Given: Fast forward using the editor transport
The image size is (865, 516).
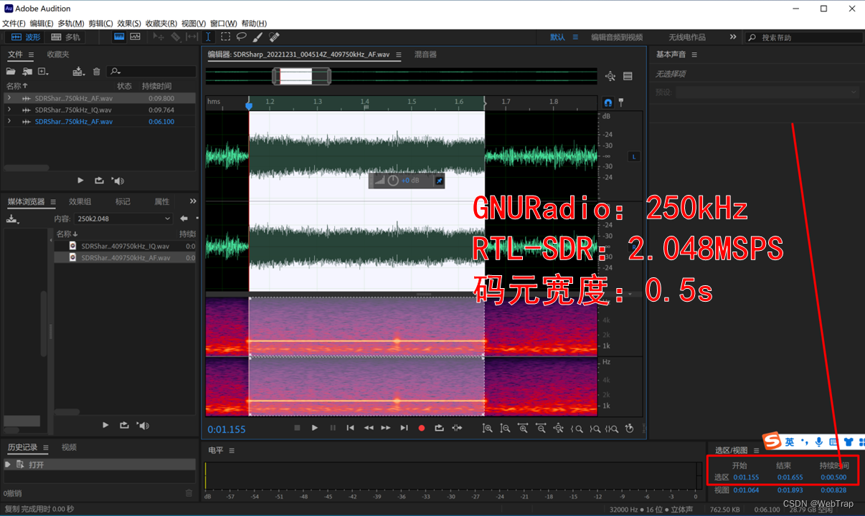Looking at the screenshot, I should tap(386, 428).
